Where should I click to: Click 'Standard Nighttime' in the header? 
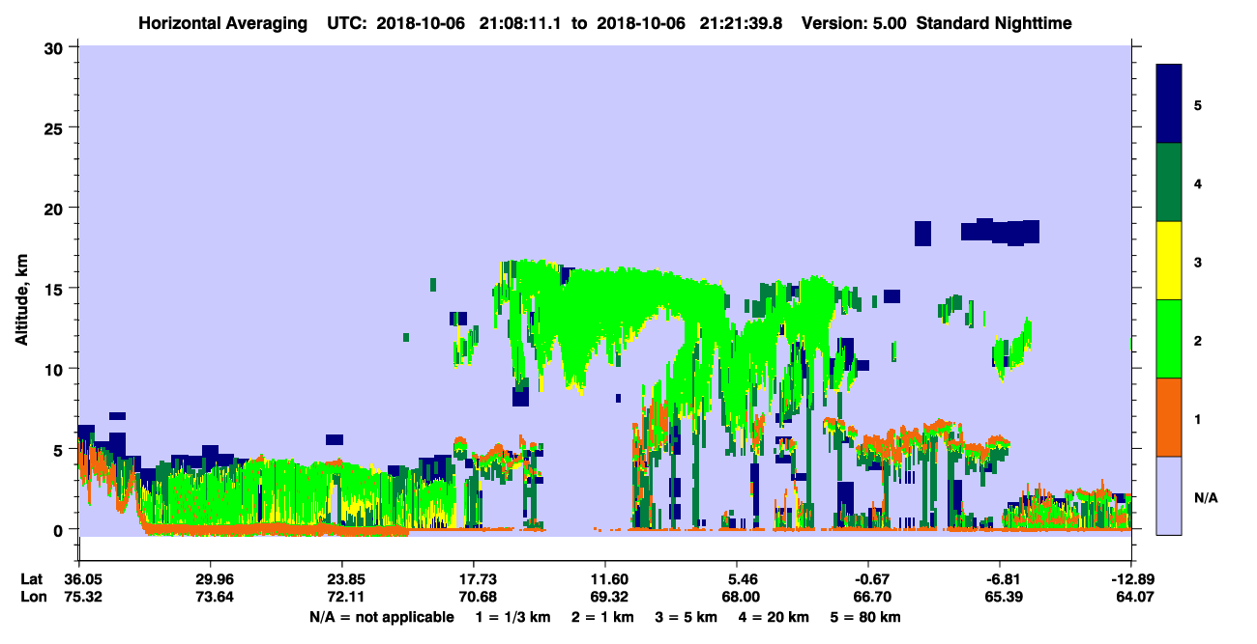[x=993, y=22]
